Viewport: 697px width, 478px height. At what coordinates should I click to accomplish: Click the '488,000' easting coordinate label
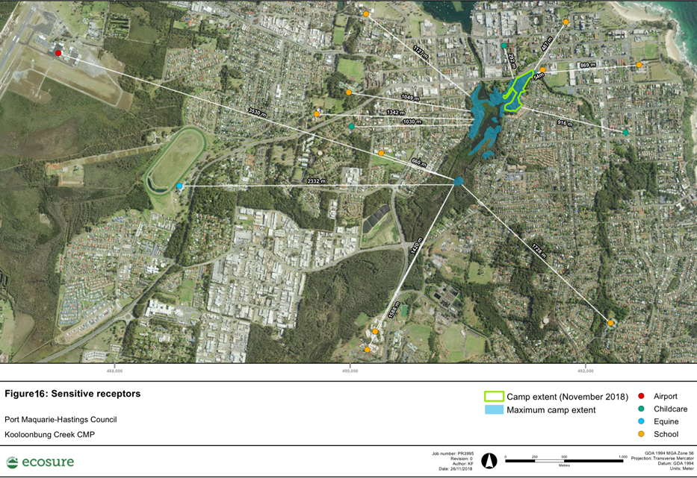[x=115, y=371]
